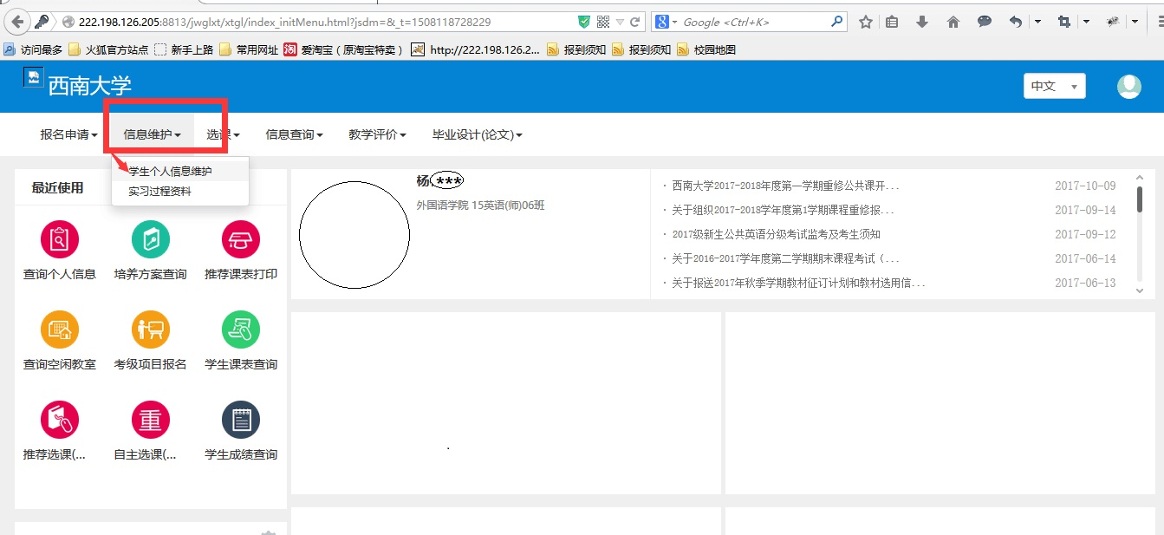Image resolution: width=1164 pixels, height=535 pixels.
Task: Click the notice list scrollbar down arrow
Action: (x=1140, y=291)
